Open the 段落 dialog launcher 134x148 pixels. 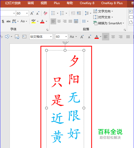click(x=125, y=30)
